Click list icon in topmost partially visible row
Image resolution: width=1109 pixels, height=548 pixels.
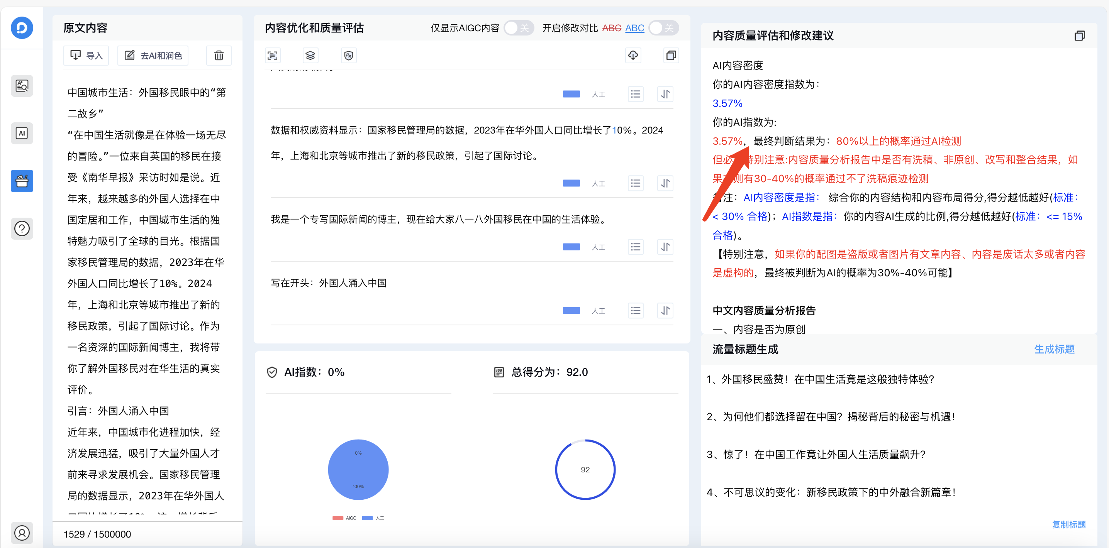tap(636, 94)
